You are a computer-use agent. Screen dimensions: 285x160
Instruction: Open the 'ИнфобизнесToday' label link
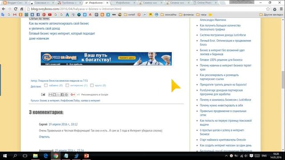[x=70, y=100]
